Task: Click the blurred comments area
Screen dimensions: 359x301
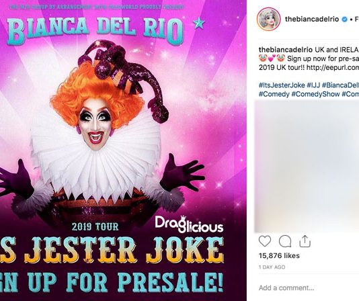Action: 307,166
